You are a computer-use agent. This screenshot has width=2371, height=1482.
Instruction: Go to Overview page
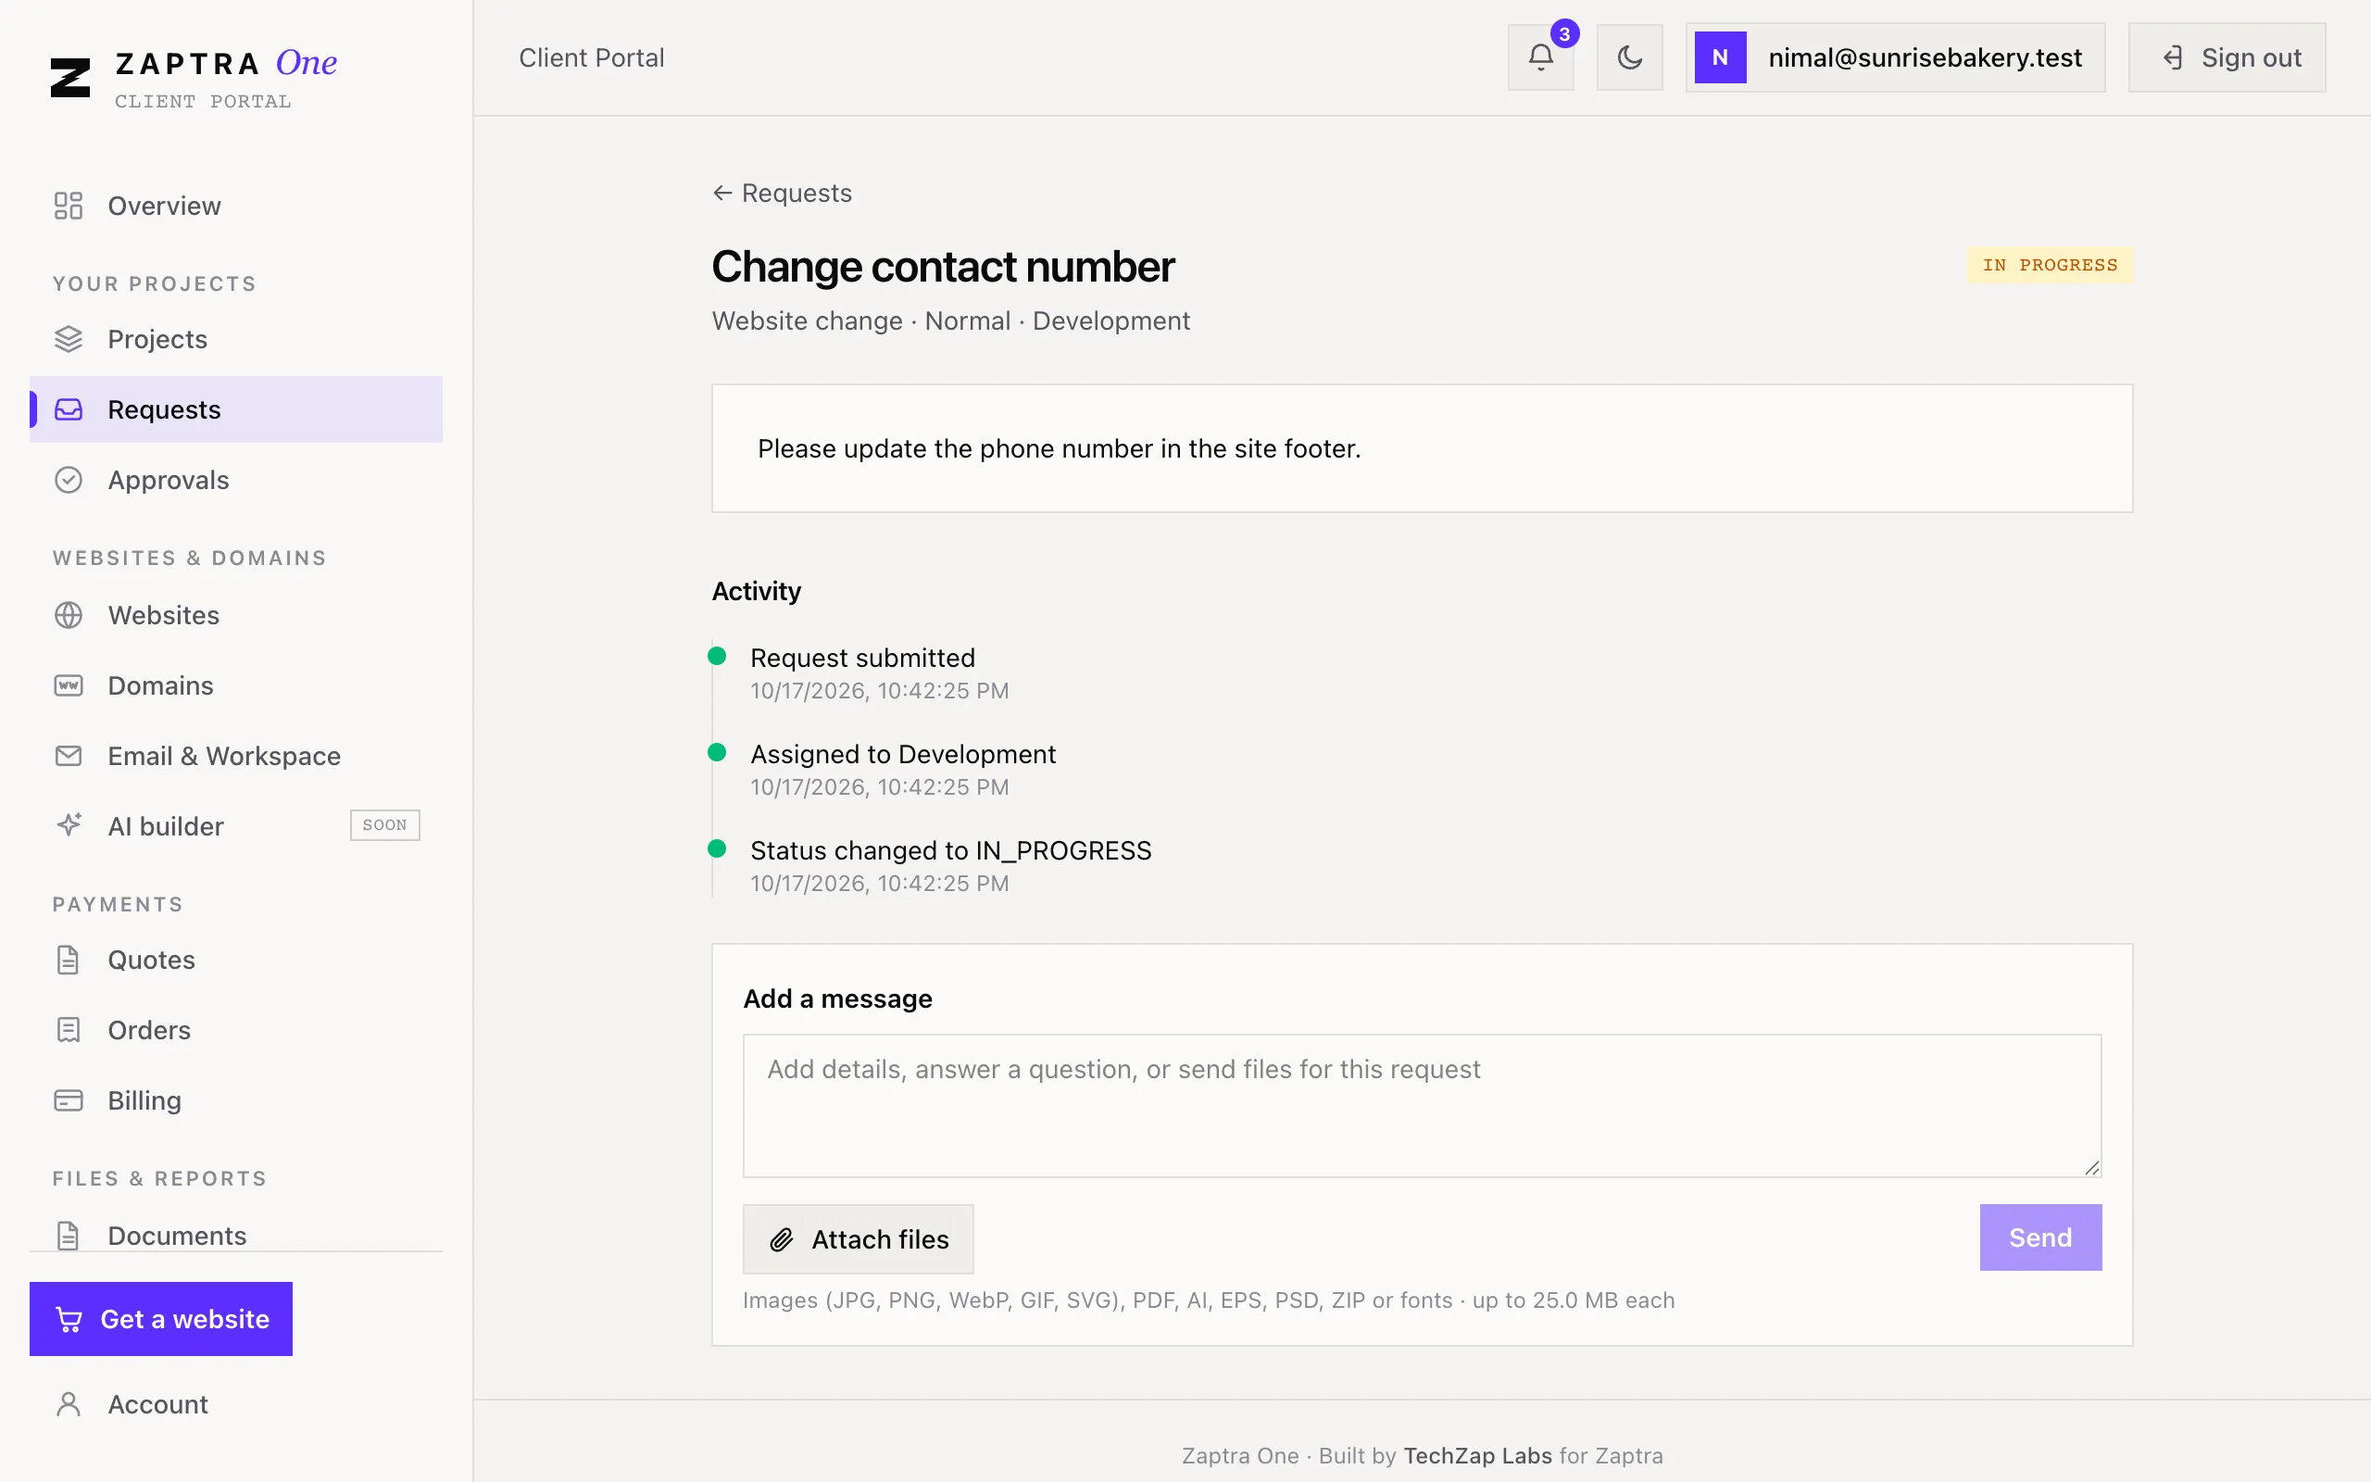236,206
